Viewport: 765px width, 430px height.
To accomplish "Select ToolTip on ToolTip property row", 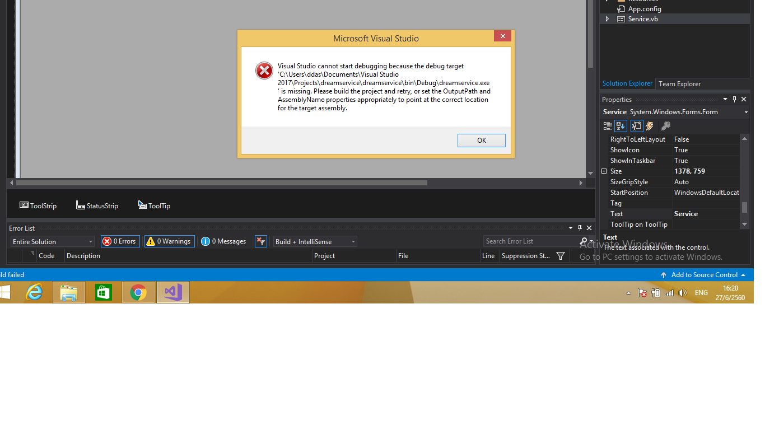I will tap(674, 225).
